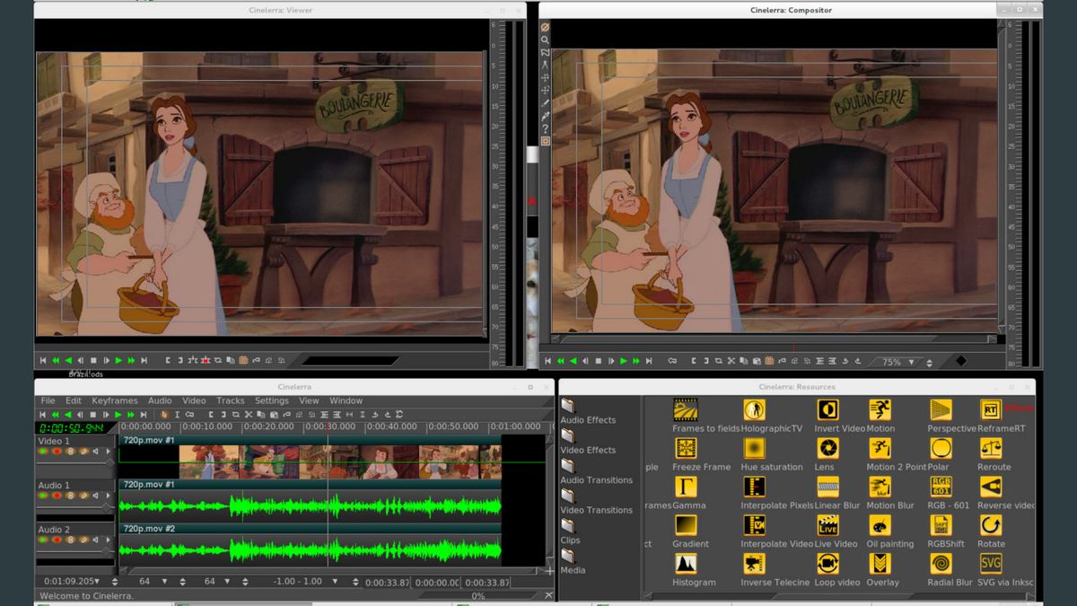1077x606 pixels.
Task: Rewind to start in the Viewer window
Action: (42, 359)
